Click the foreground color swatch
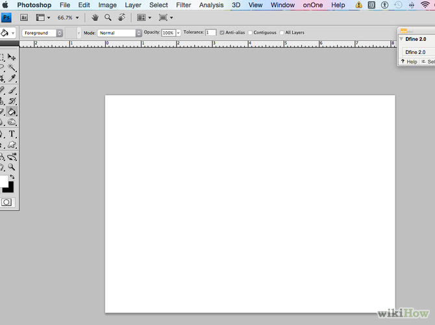Viewport: 435px width, 325px height. (4, 181)
